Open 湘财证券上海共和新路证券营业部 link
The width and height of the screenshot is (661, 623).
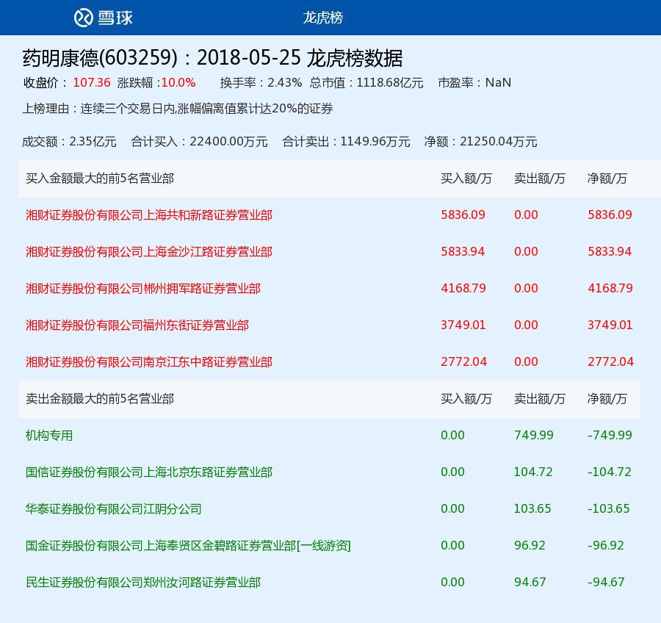click(149, 215)
